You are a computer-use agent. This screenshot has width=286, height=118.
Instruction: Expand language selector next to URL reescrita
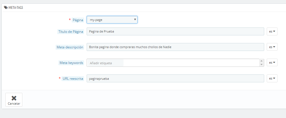[x=272, y=78]
